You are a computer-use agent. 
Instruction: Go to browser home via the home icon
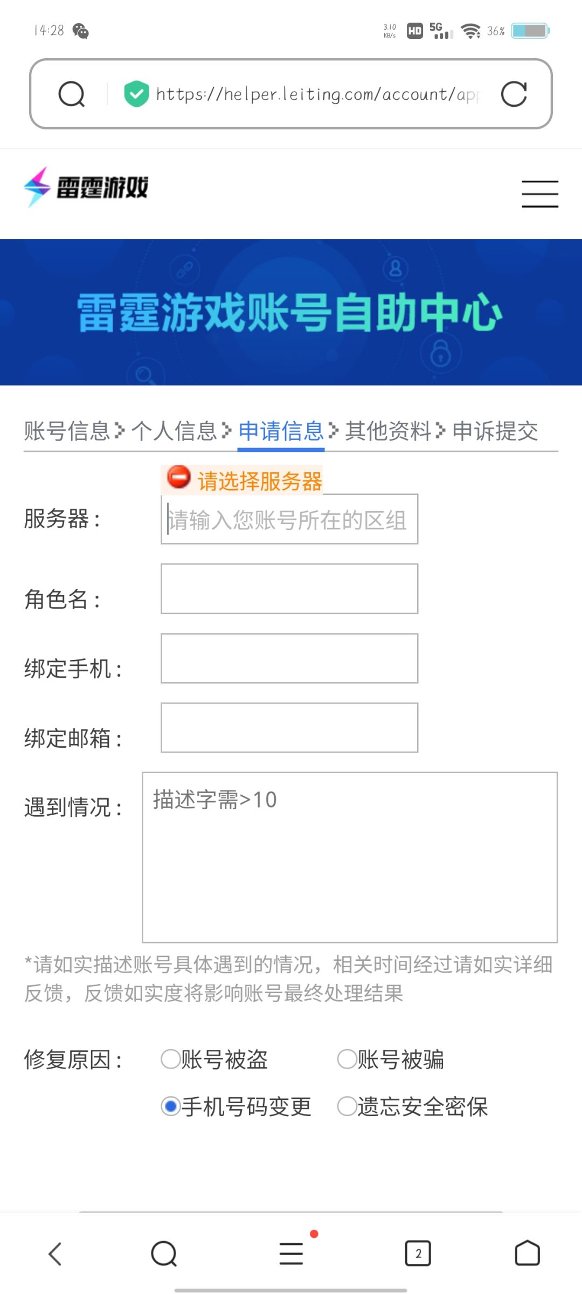528,1254
